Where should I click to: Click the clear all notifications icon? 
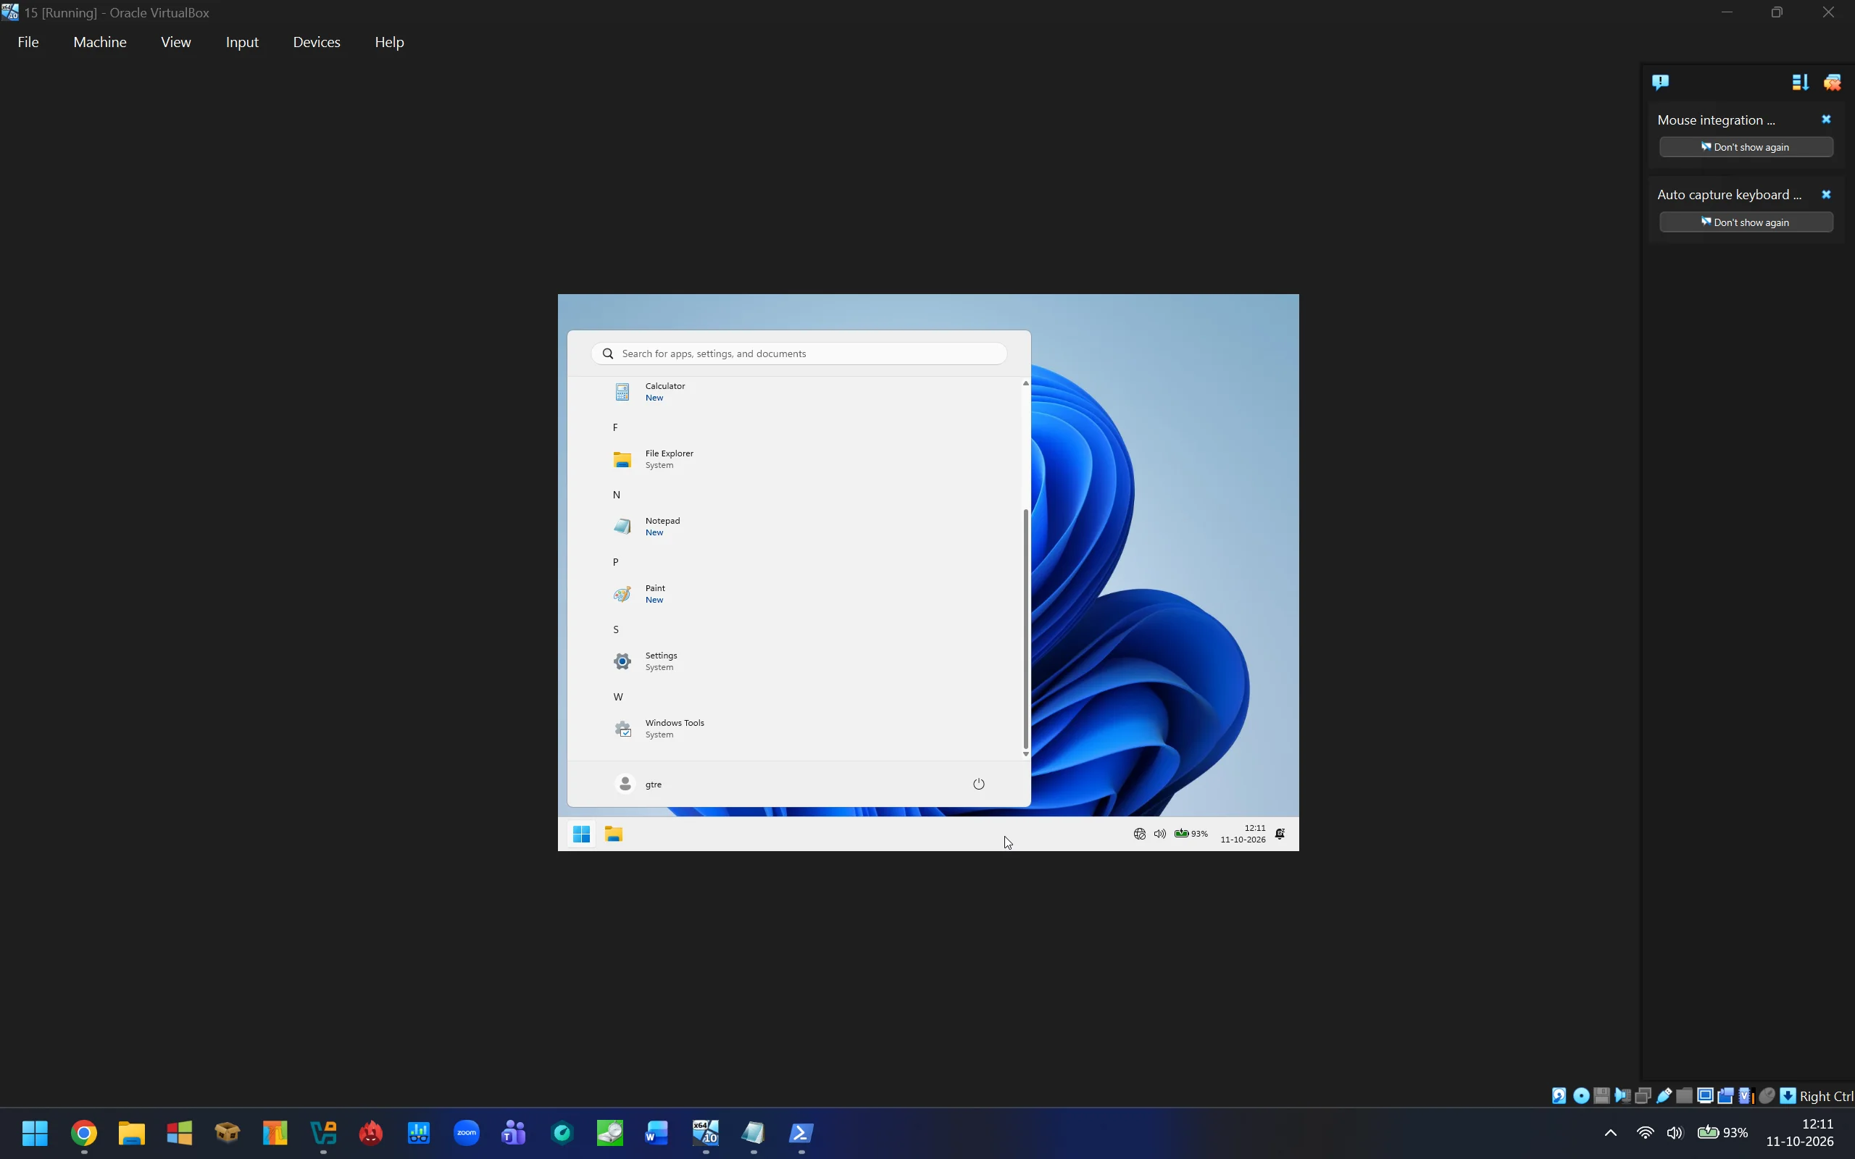coord(1832,82)
